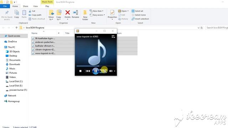228x128 pixels.
Task: Open the Play tab
Action: click(x=47, y=6)
